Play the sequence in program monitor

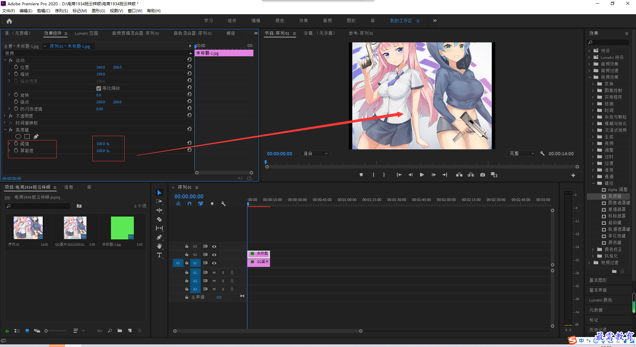click(x=422, y=175)
